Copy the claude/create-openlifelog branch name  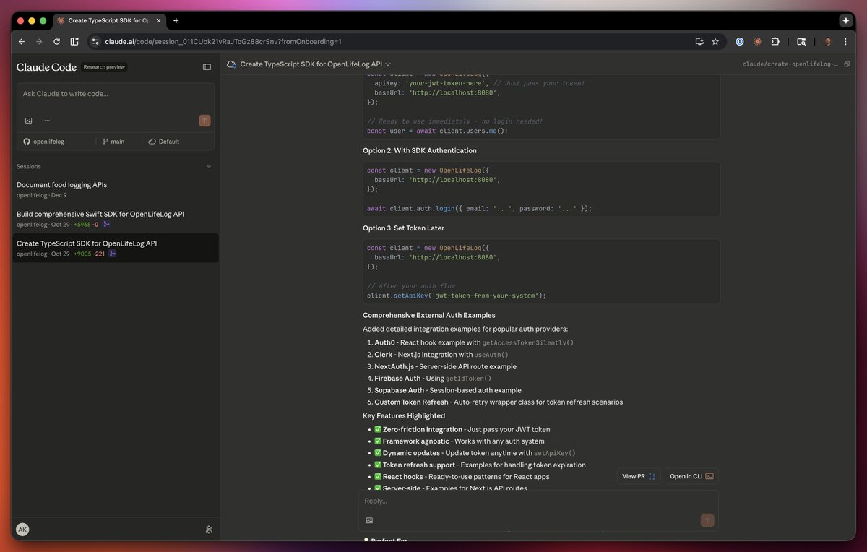pos(847,64)
